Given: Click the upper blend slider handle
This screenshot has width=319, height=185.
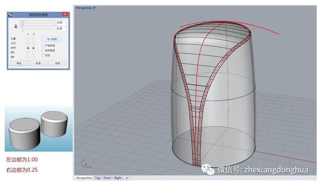Looking at the screenshot, I should pyautogui.click(x=23, y=23).
